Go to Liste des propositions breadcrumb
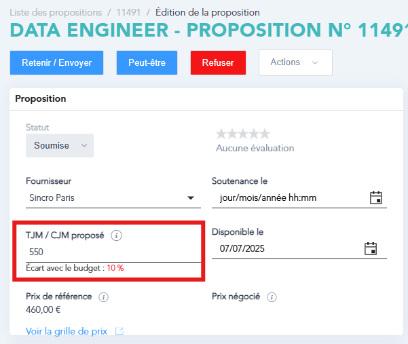Screen dimensions: 408x344 [x=51, y=12]
